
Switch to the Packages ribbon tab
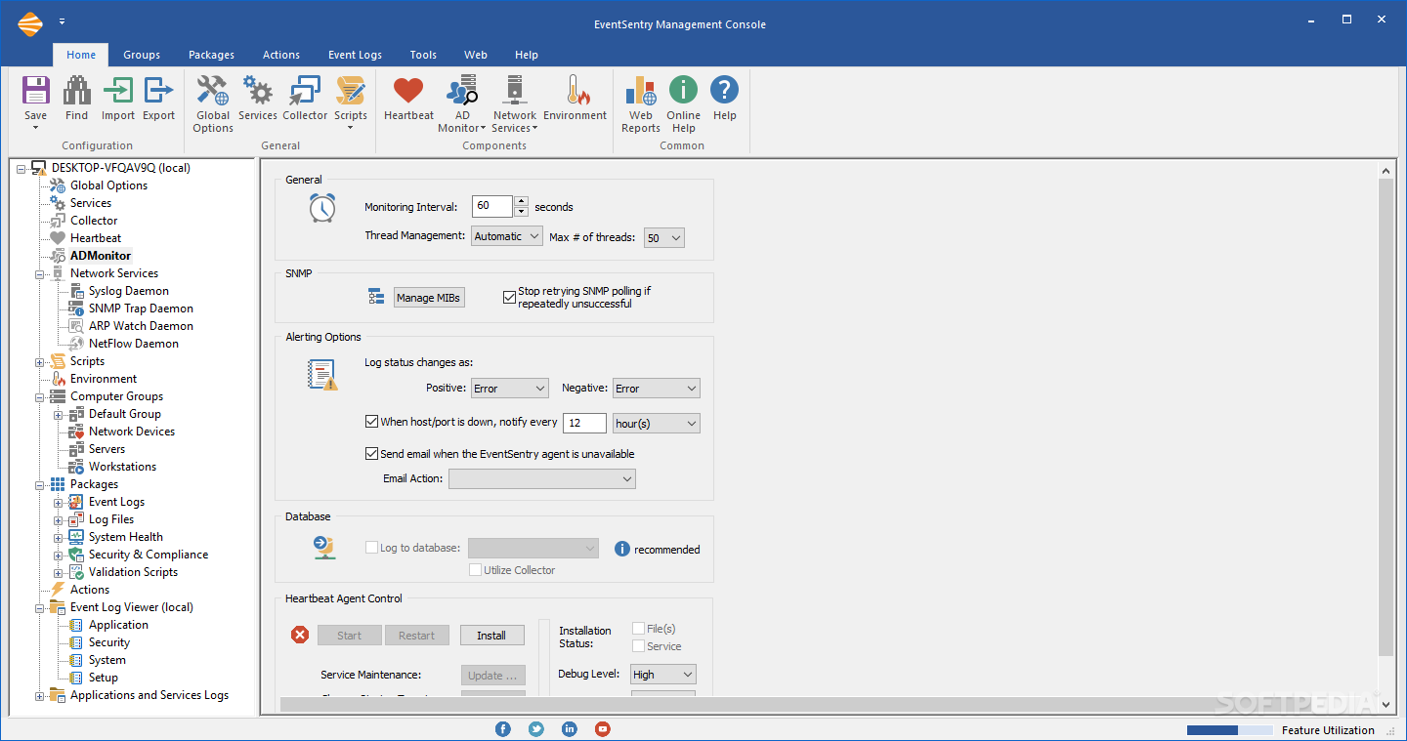[212, 55]
